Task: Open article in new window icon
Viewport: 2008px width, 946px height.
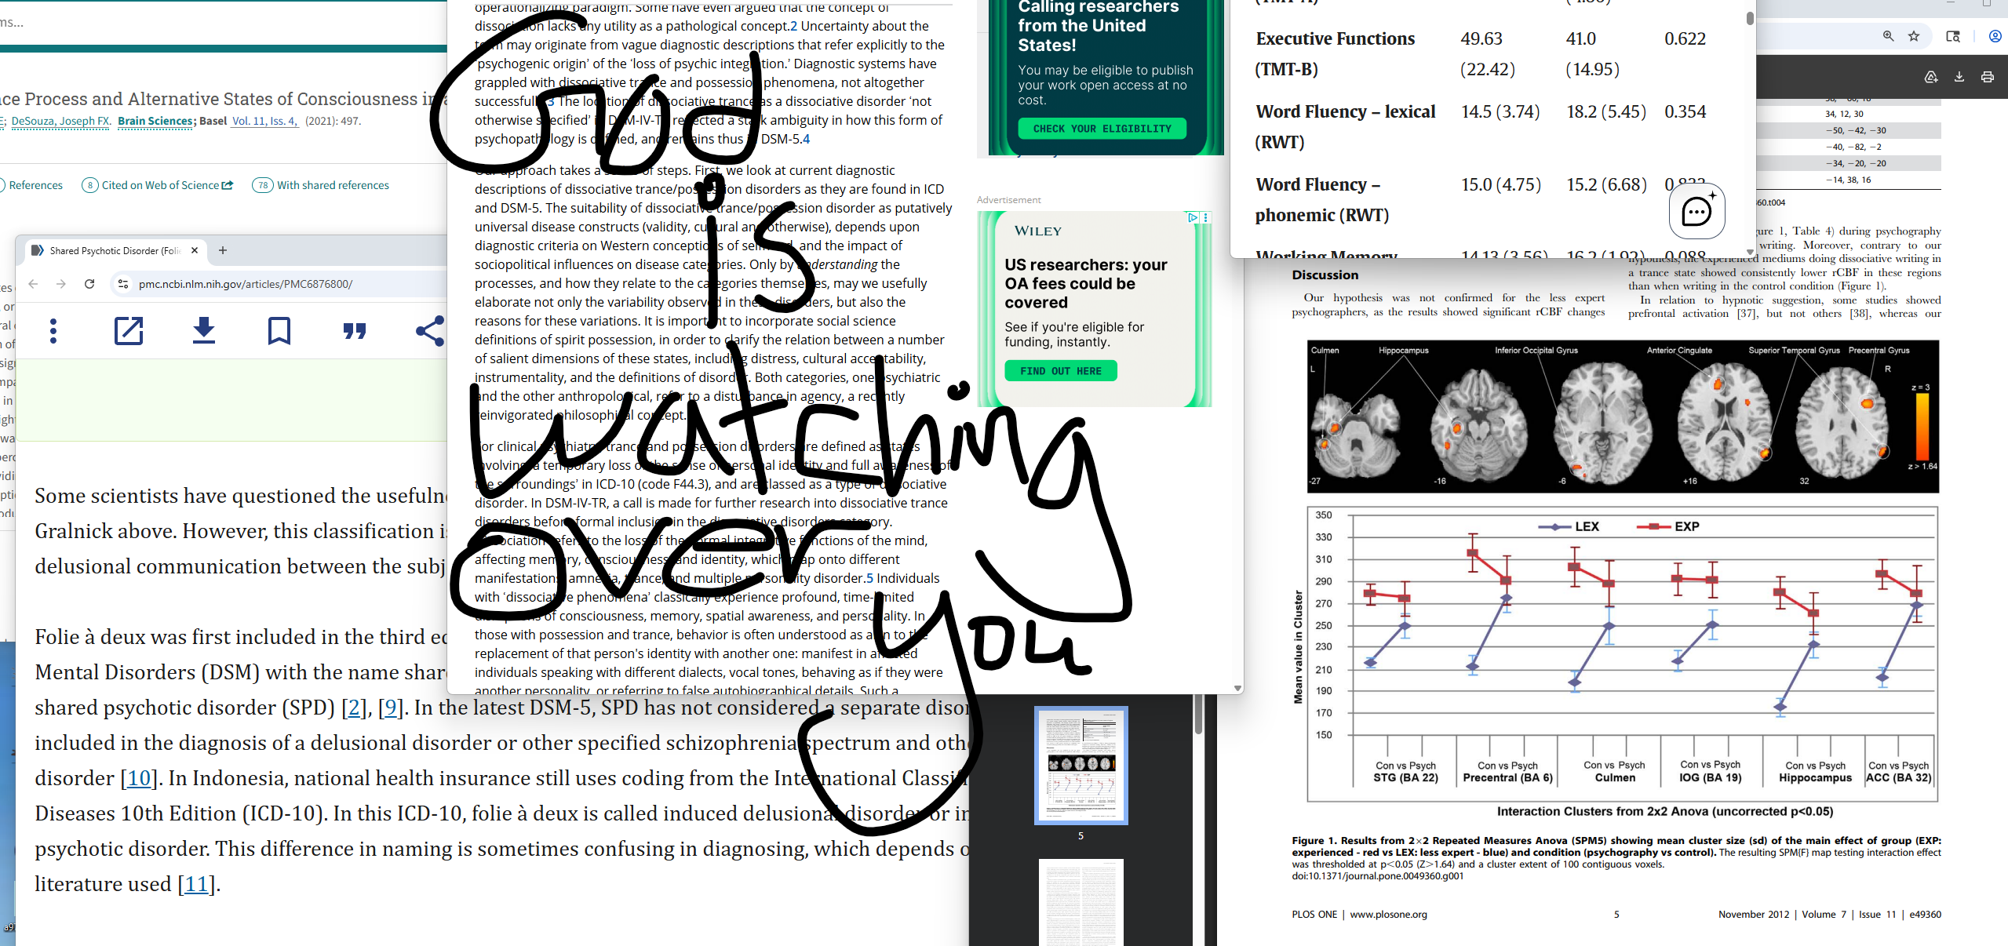Action: (x=128, y=330)
